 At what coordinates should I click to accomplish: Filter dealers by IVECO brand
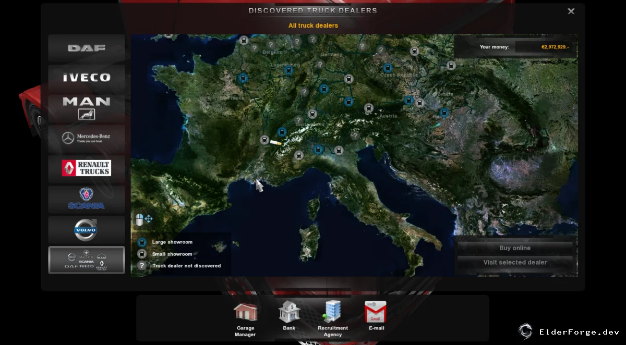87,78
